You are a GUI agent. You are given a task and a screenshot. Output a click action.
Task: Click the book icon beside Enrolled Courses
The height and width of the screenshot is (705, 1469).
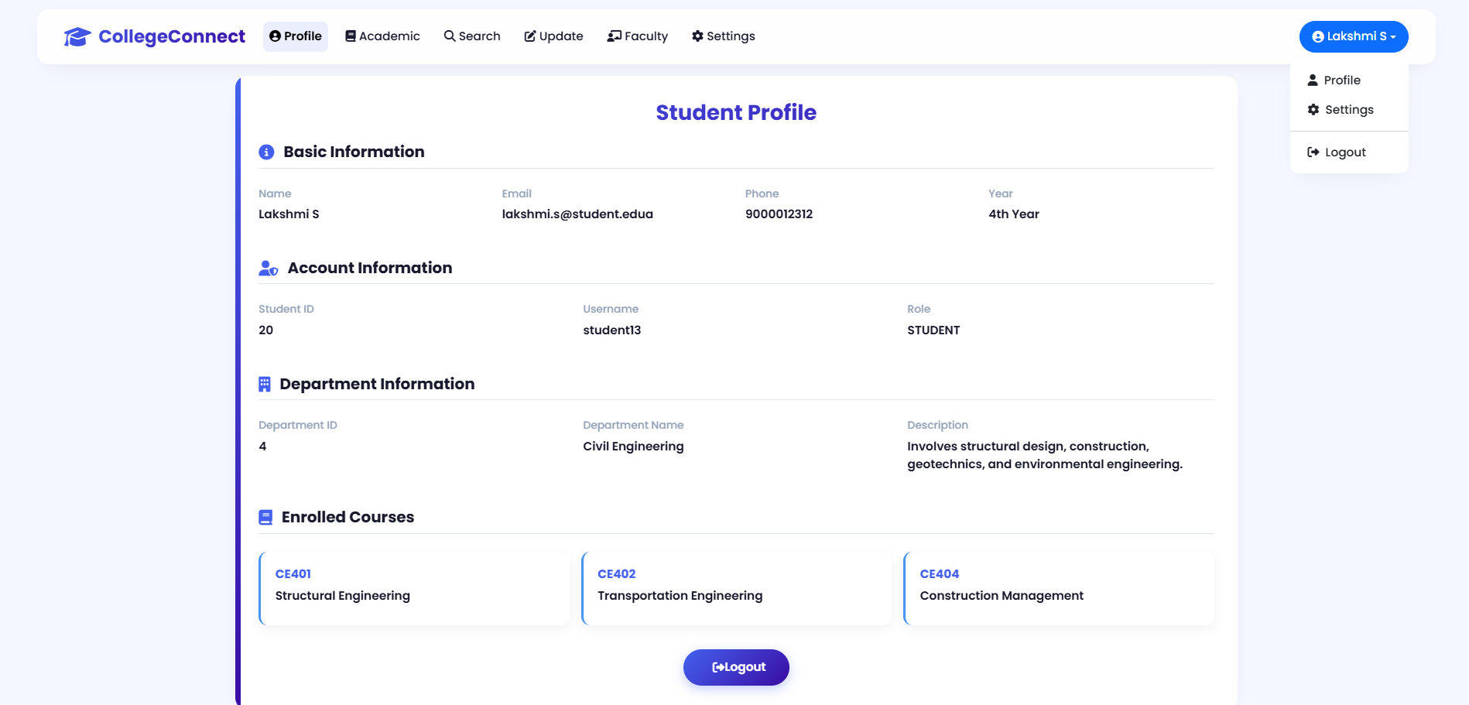click(x=265, y=518)
